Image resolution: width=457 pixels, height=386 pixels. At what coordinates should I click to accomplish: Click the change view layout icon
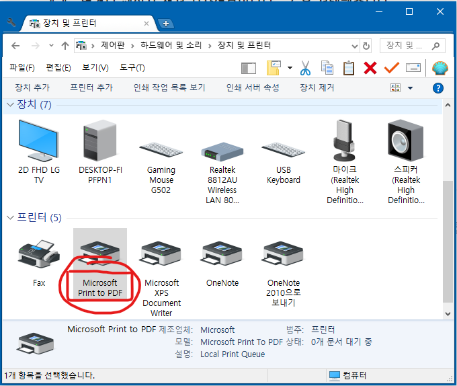[x=395, y=87]
